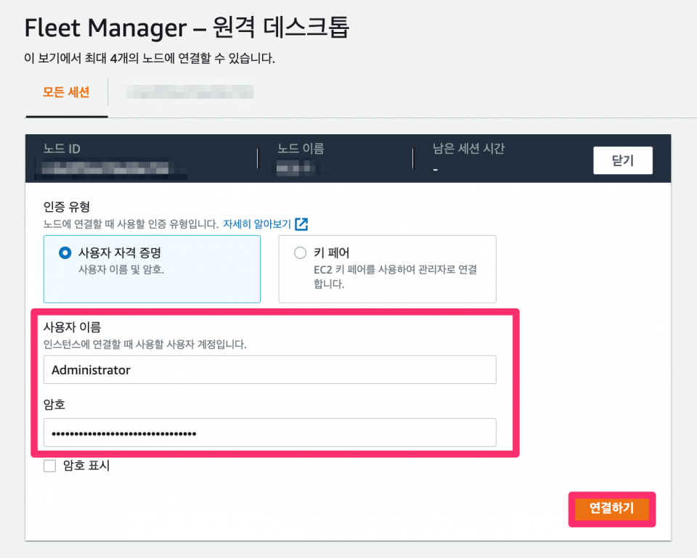Click the 암호 표시 label text

[86, 466]
